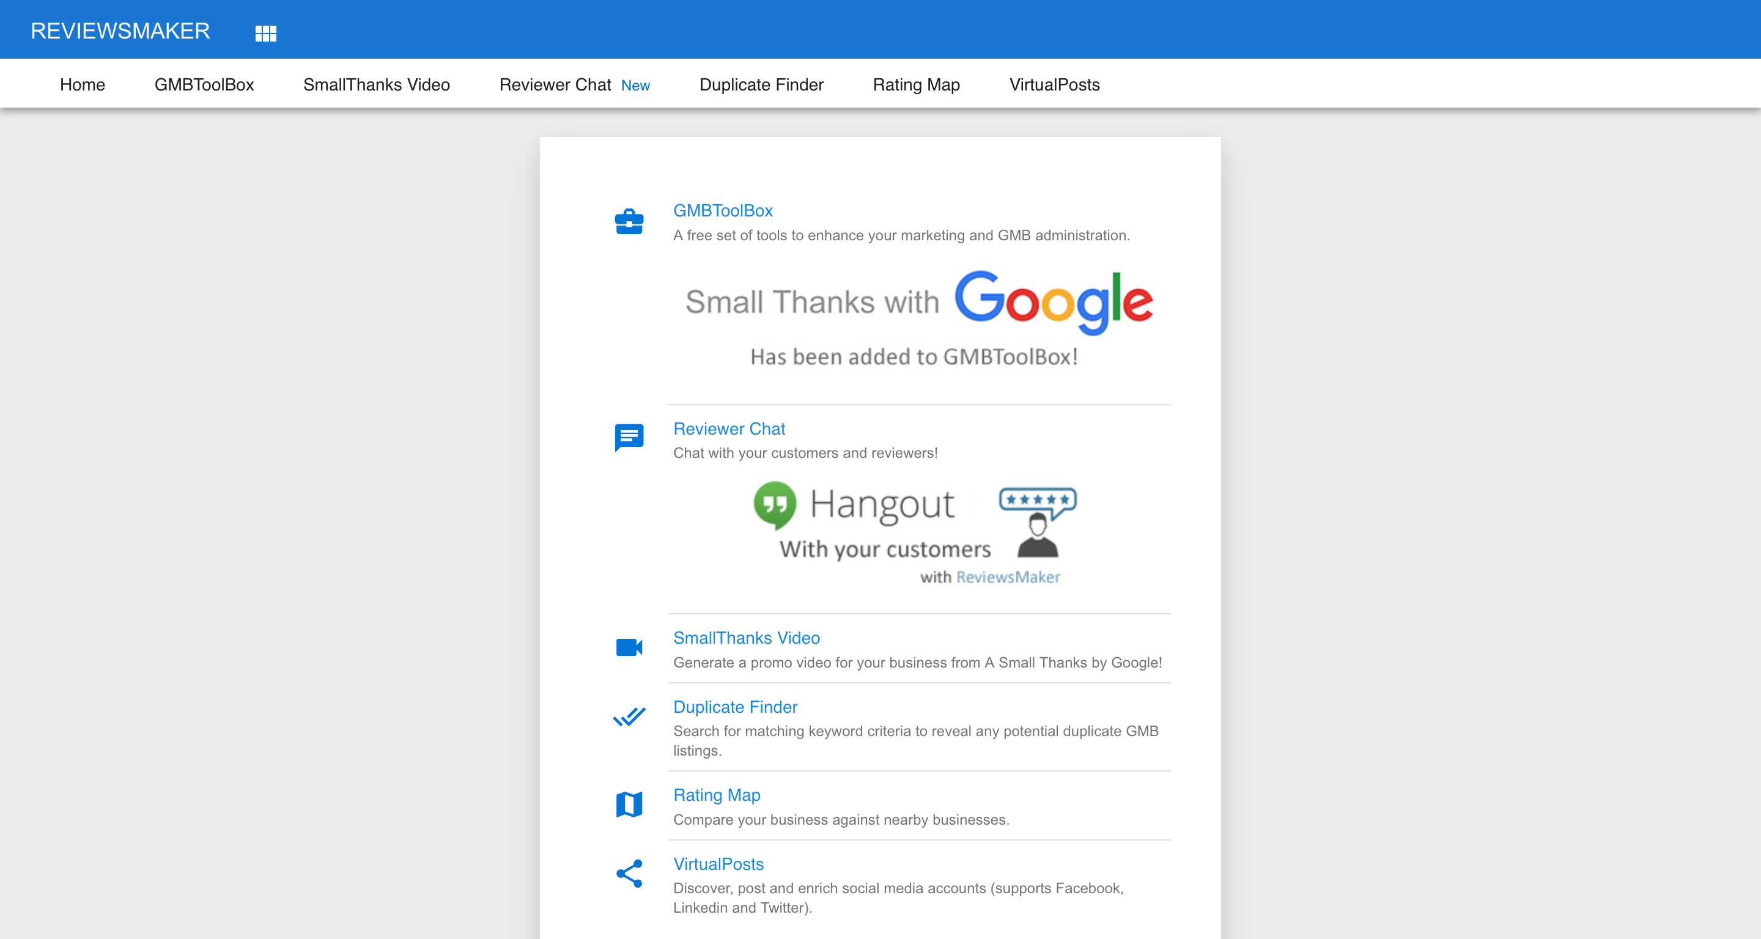Click the Hangout with your customers banner
The image size is (1761, 939).
914,534
